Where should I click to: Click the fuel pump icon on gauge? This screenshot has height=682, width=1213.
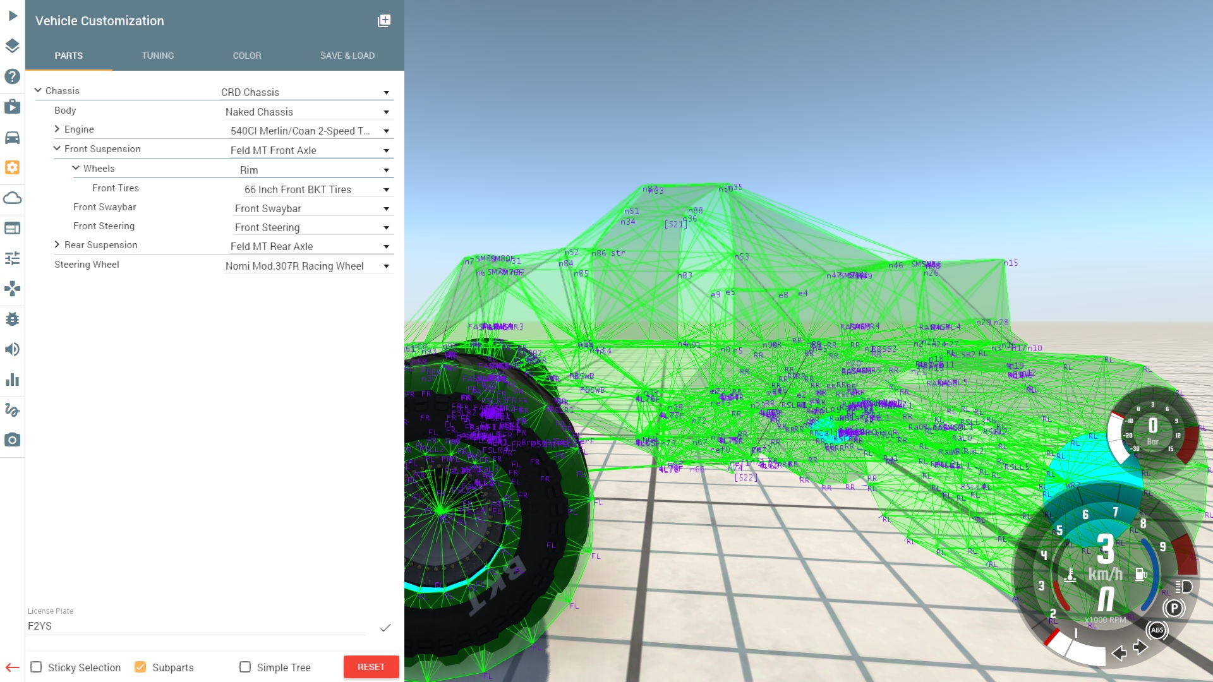(1141, 574)
